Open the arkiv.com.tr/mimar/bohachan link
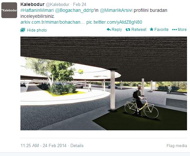Image resolution: width=190 pixels, height=156 pixels. 52,22
